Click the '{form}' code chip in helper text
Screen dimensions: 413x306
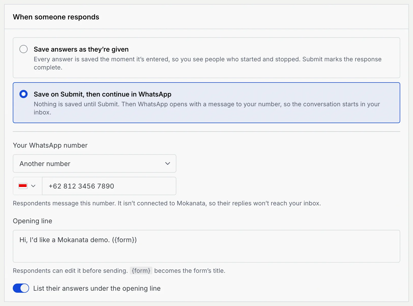[141, 270]
